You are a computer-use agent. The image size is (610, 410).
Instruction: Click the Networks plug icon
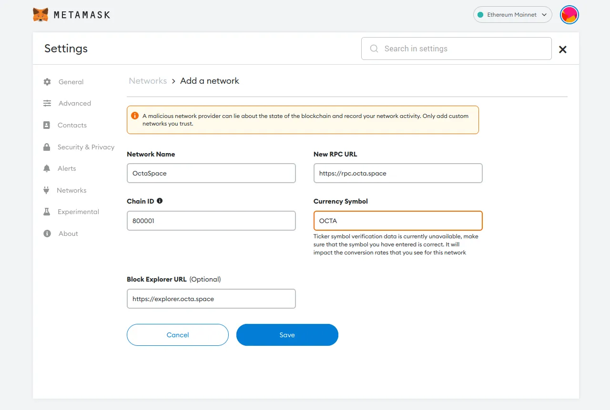tap(46, 190)
